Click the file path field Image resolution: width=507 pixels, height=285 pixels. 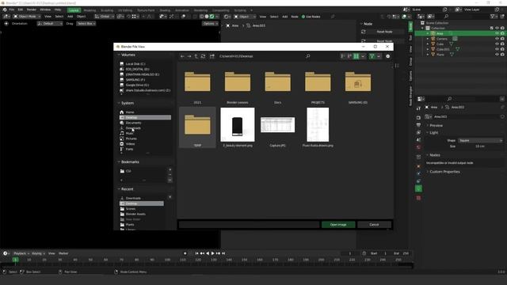tap(261, 56)
